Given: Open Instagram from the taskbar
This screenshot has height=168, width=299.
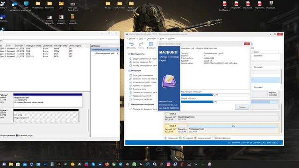Looking at the screenshot, I should 168,164.
